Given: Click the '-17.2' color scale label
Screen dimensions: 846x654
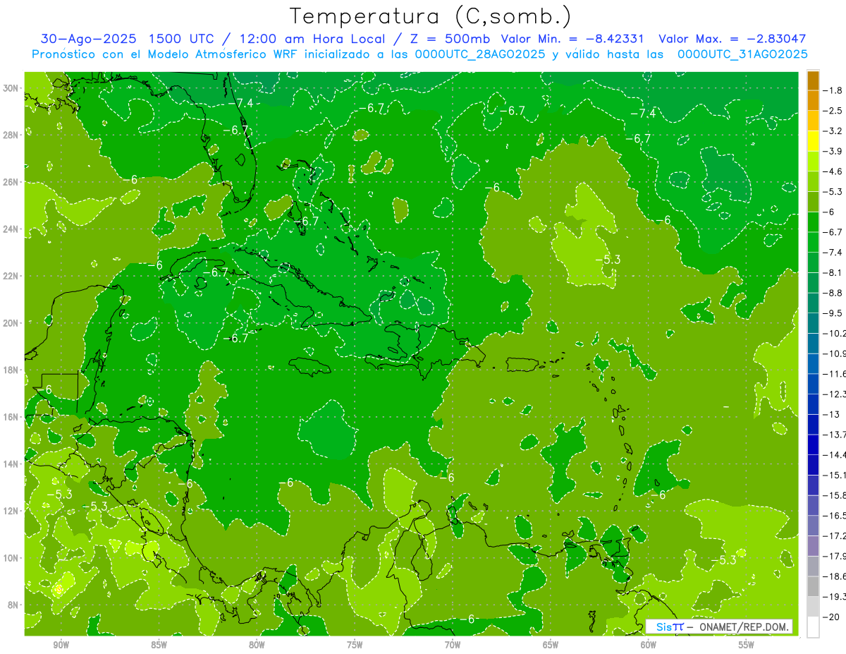Looking at the screenshot, I should 834,536.
